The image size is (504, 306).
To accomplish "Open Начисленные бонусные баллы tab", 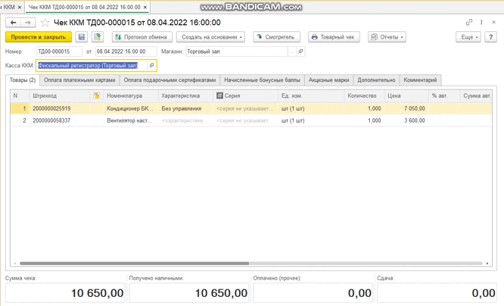I will [x=263, y=80].
